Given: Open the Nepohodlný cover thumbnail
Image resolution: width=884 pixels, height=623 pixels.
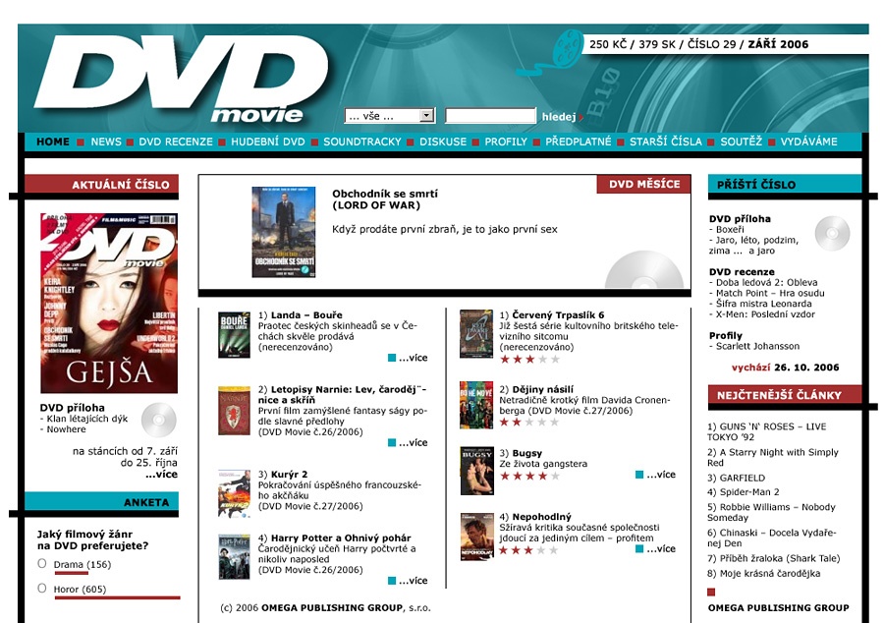Looking at the screenshot, I should 476,537.
